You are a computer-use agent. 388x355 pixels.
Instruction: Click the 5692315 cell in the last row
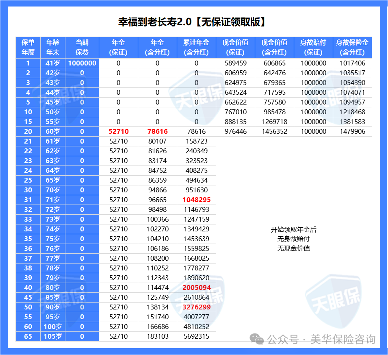point(196,336)
